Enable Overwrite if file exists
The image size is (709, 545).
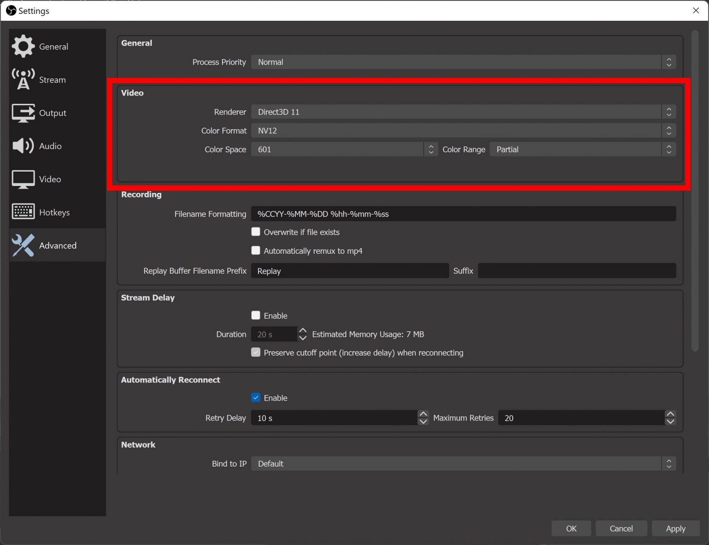tap(256, 232)
